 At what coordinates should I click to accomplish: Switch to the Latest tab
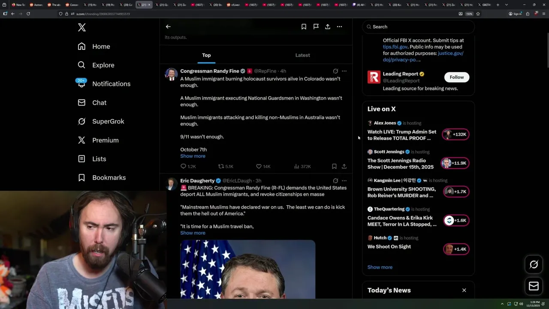tap(302, 55)
